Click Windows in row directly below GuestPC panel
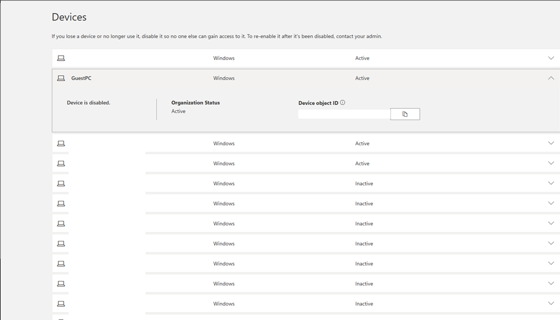The width and height of the screenshot is (560, 320). [x=224, y=143]
